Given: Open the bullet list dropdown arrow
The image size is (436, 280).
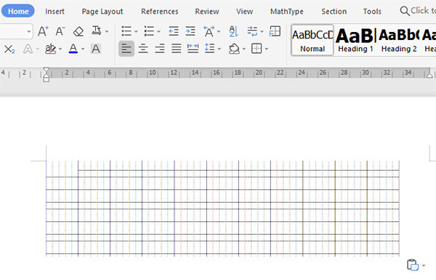Looking at the screenshot, I should click(136, 31).
